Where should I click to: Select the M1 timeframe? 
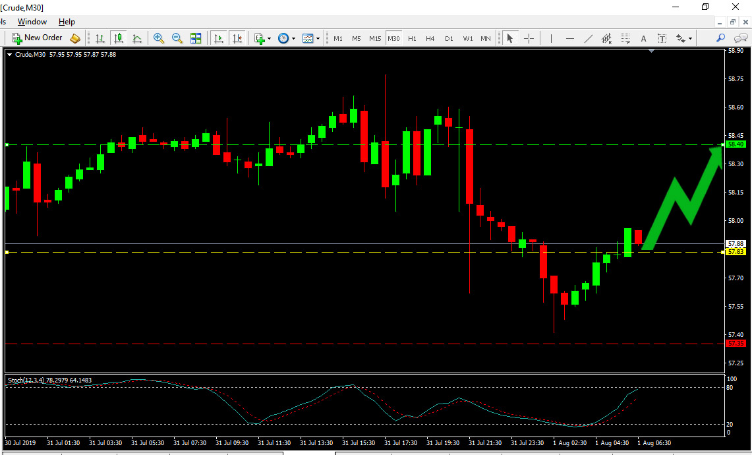pos(338,38)
